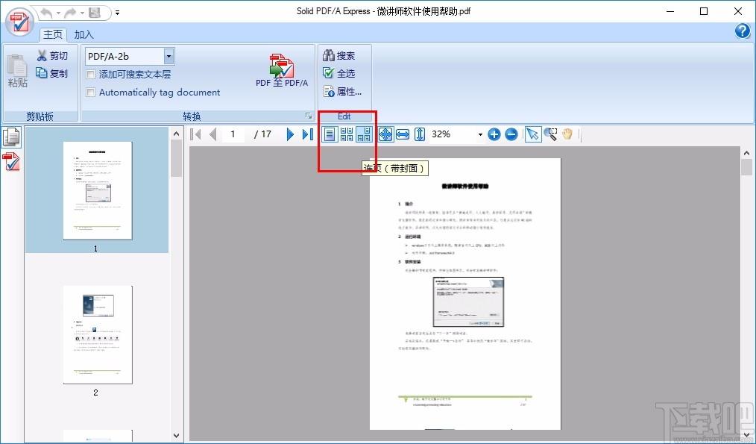Image resolution: width=756 pixels, height=444 pixels.
Task: Click the Save disk icon
Action: (x=95, y=13)
